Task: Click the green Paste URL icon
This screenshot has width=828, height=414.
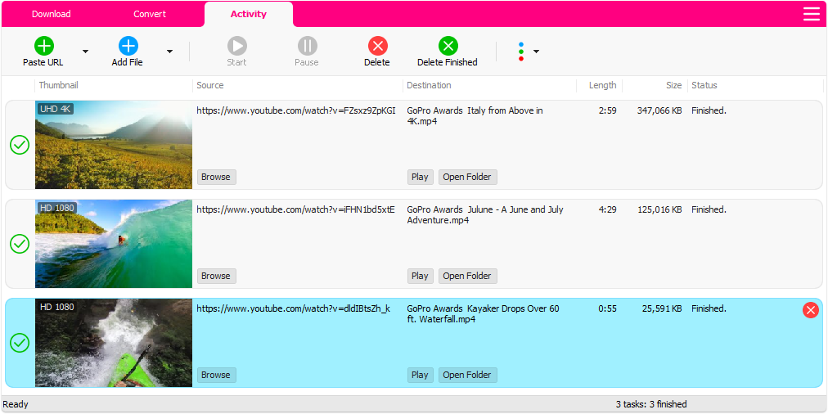Action: tap(43, 46)
